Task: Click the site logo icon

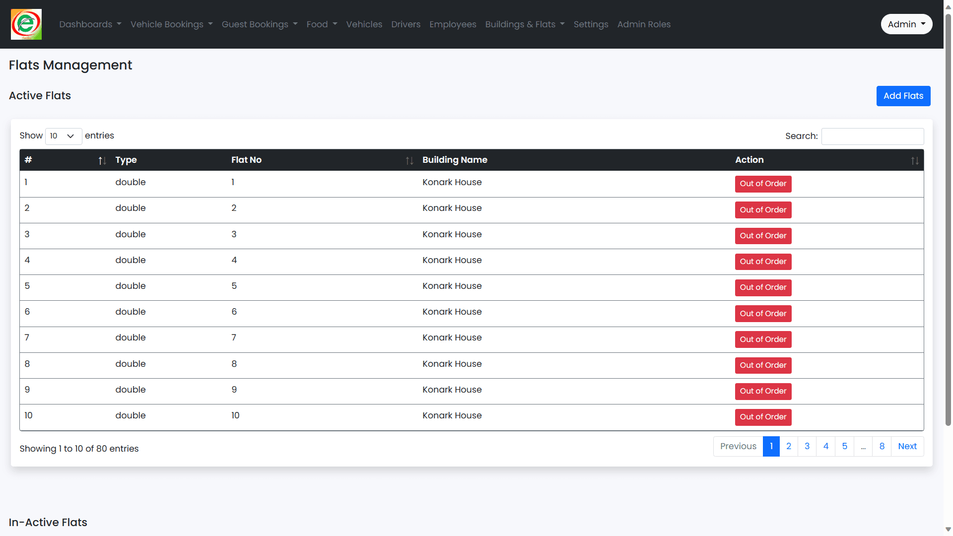Action: coord(26,24)
